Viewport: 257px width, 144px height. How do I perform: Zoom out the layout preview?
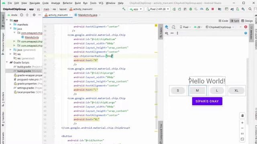242,128
